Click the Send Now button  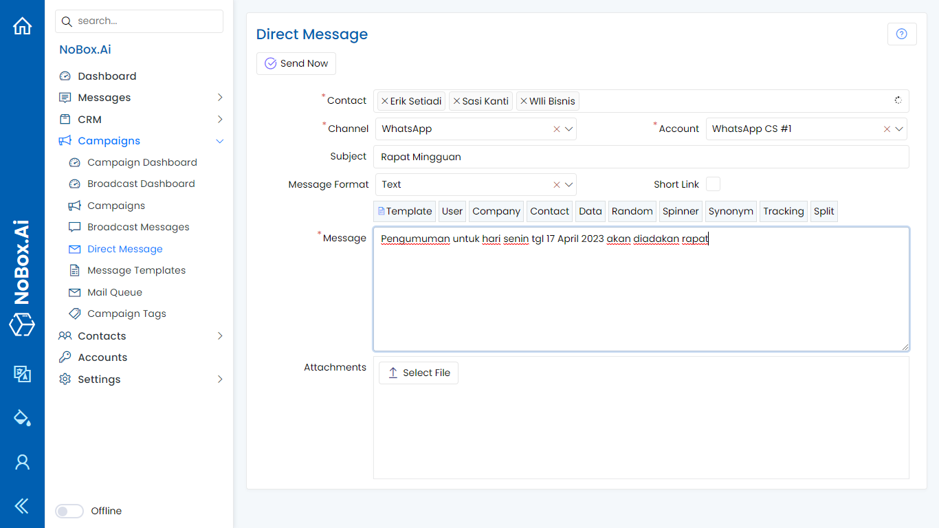point(296,63)
